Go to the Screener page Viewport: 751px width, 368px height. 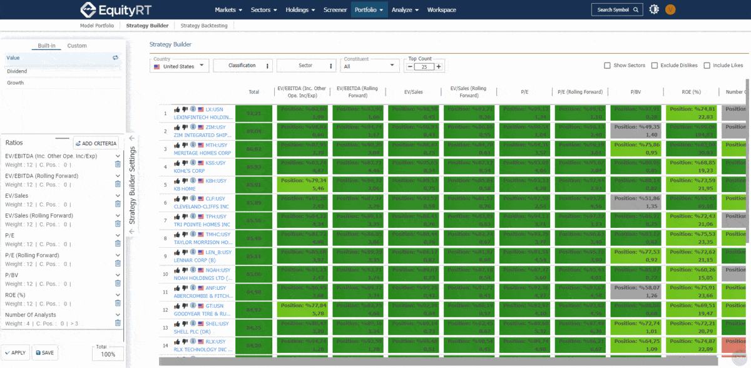[335, 10]
